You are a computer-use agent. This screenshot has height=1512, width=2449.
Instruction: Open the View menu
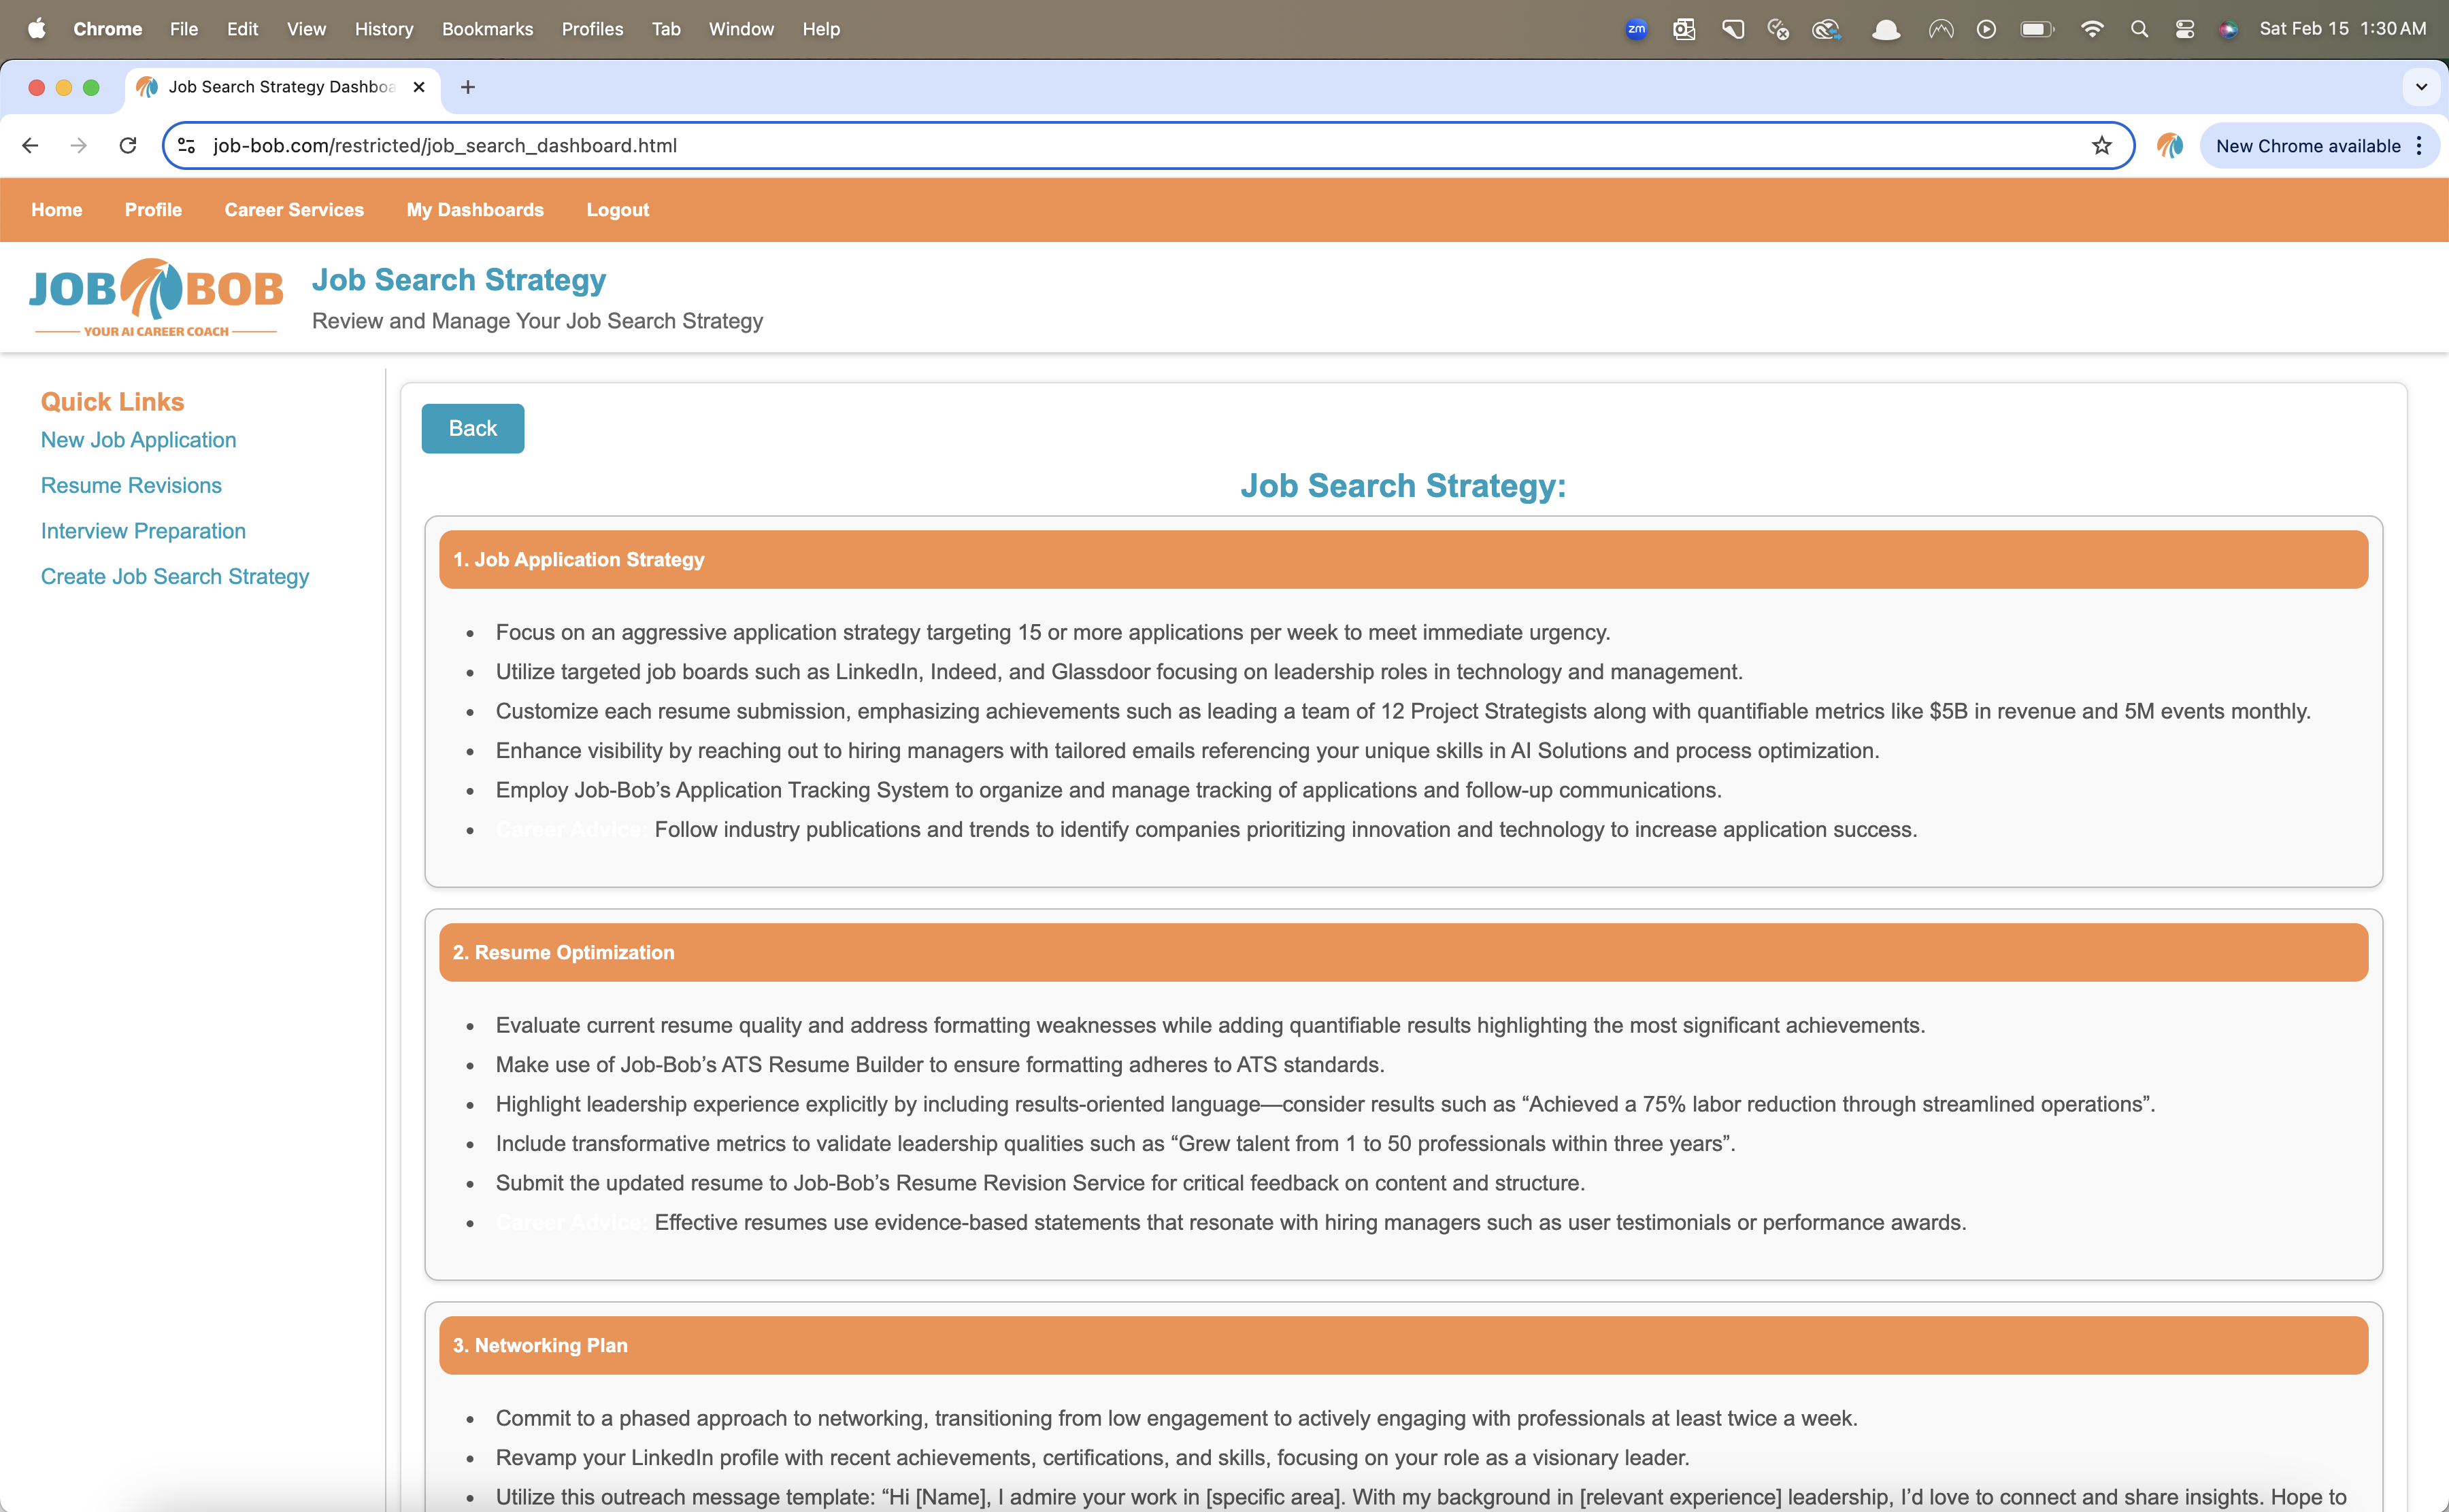[x=306, y=29]
